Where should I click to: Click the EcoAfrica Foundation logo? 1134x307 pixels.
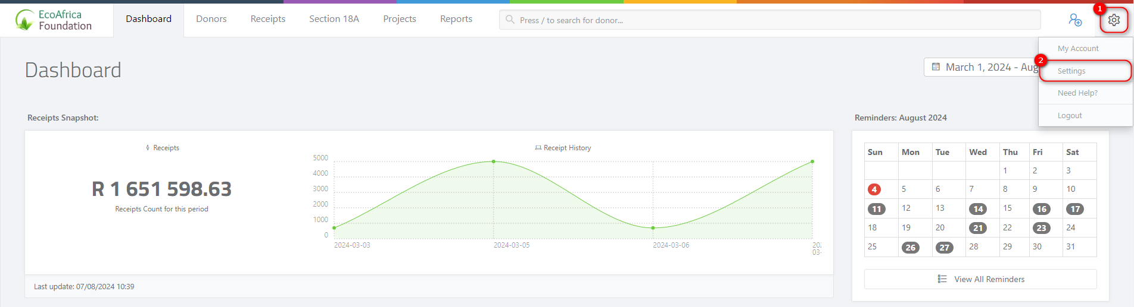(x=54, y=20)
